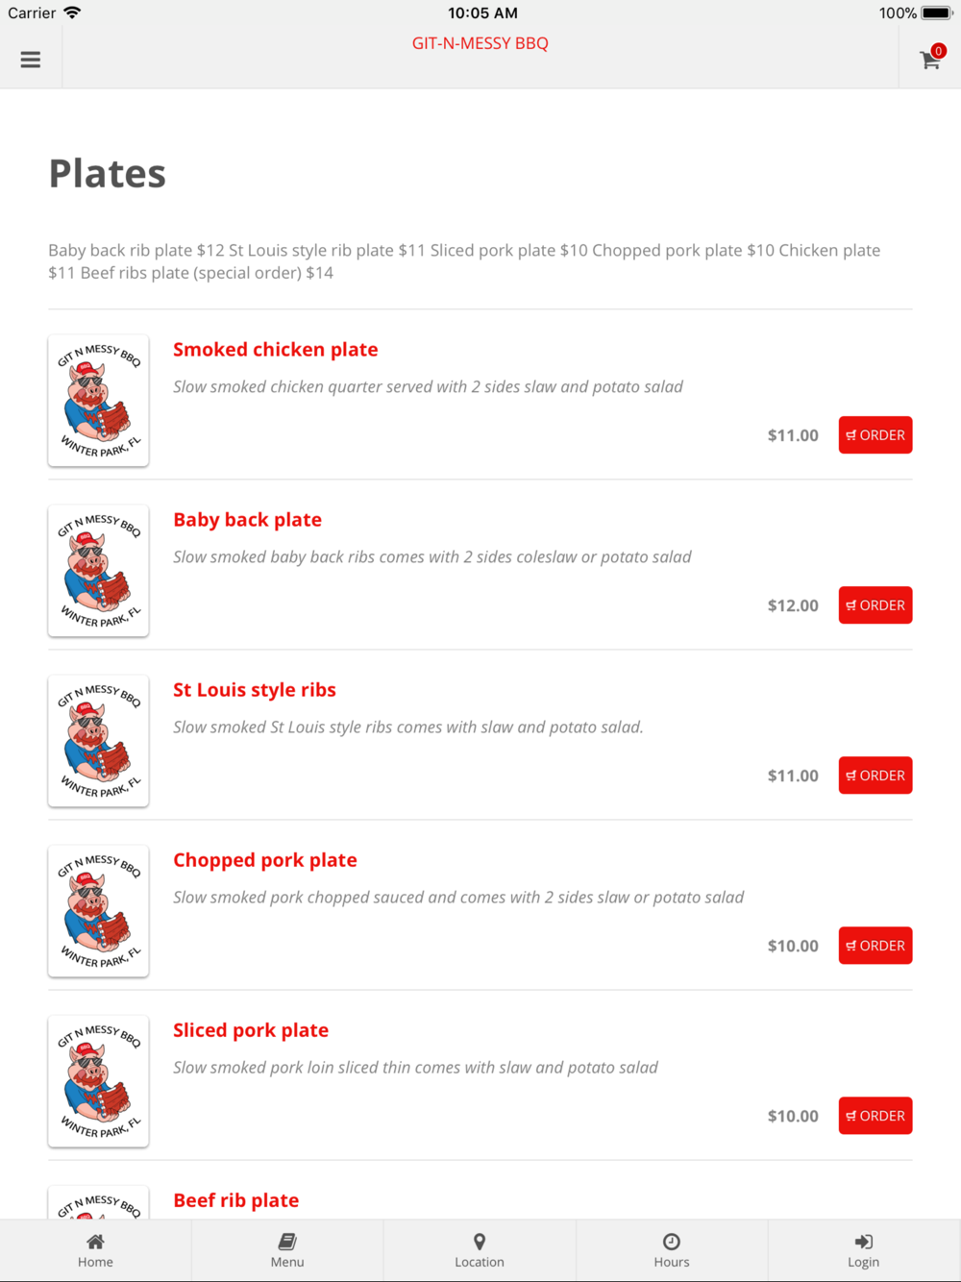Tap the GIT-N-MESSY BBQ header title
Image resolution: width=961 pixels, height=1282 pixels.
pos(480,43)
